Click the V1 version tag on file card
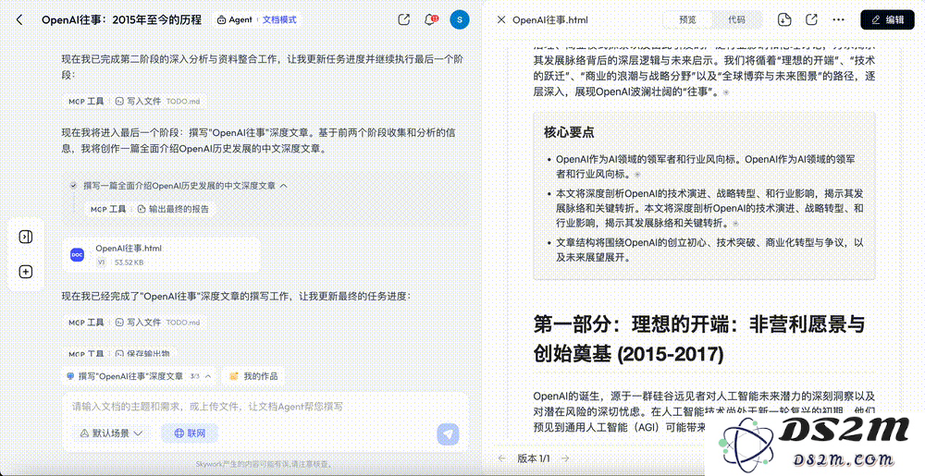Image resolution: width=925 pixels, height=476 pixels. (101, 262)
